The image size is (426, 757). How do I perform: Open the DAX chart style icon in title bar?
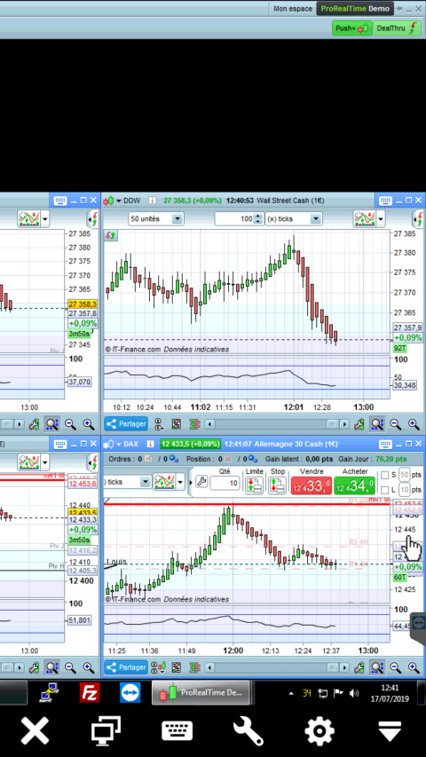click(109, 444)
